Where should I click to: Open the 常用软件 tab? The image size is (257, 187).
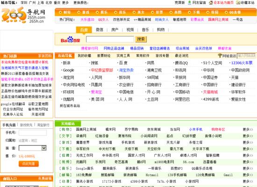[x=143, y=56]
